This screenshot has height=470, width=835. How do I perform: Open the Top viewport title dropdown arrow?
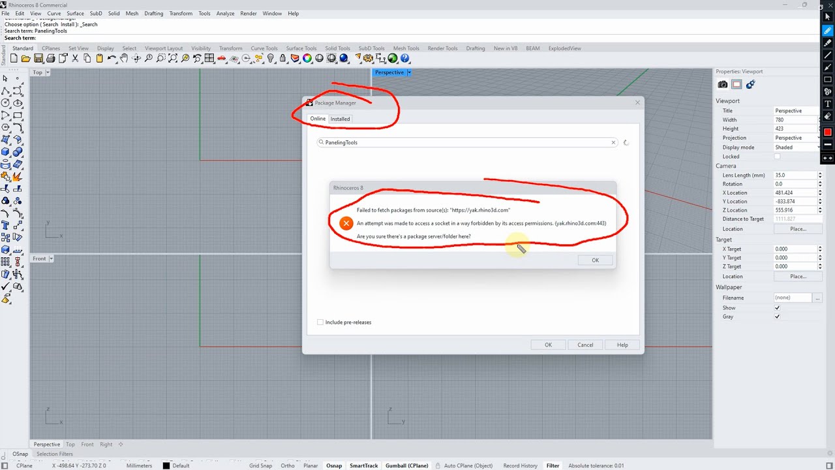(x=48, y=72)
